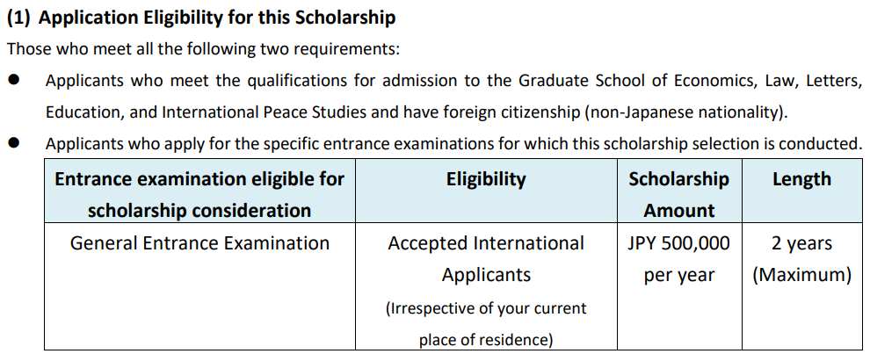Click 'Accepted International Applicants' text
This screenshot has width=870, height=361.
tap(486, 259)
